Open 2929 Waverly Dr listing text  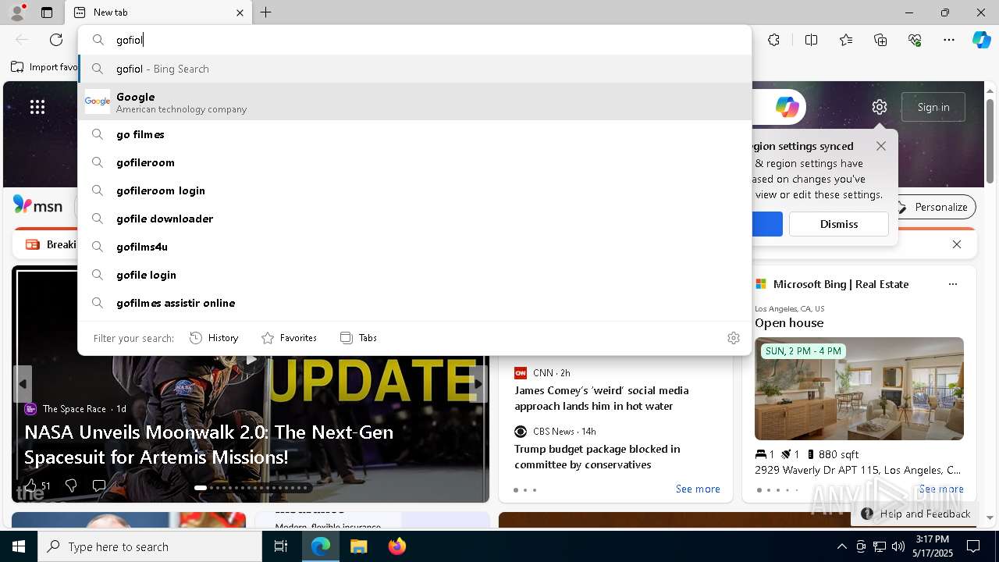[x=858, y=470]
